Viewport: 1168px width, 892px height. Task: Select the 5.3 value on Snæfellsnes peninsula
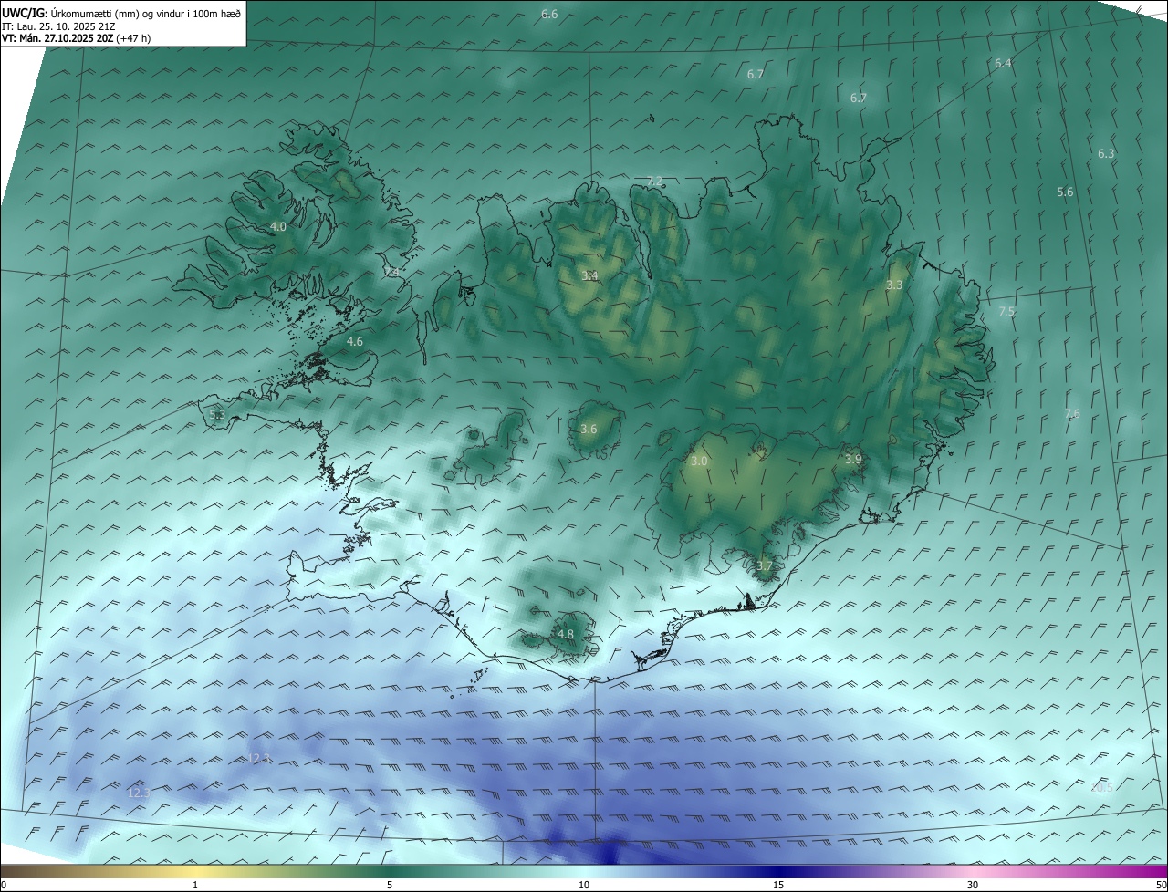[x=217, y=414]
